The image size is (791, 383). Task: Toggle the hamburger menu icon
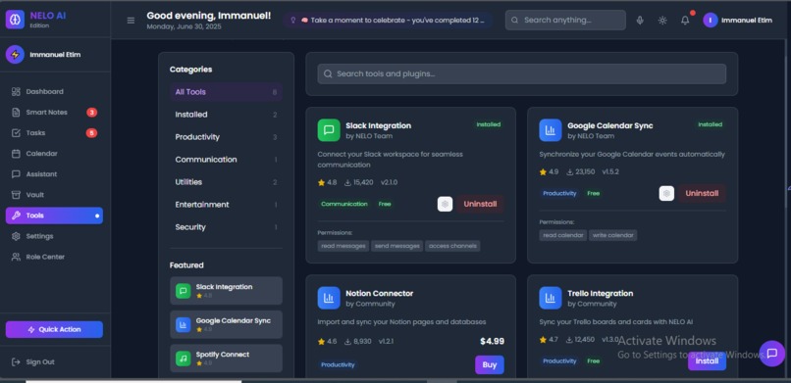point(131,21)
